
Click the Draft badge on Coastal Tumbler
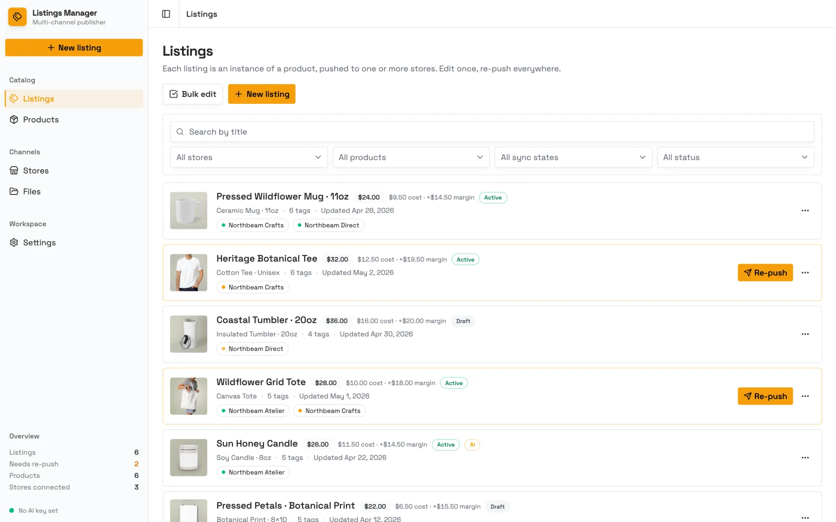463,321
